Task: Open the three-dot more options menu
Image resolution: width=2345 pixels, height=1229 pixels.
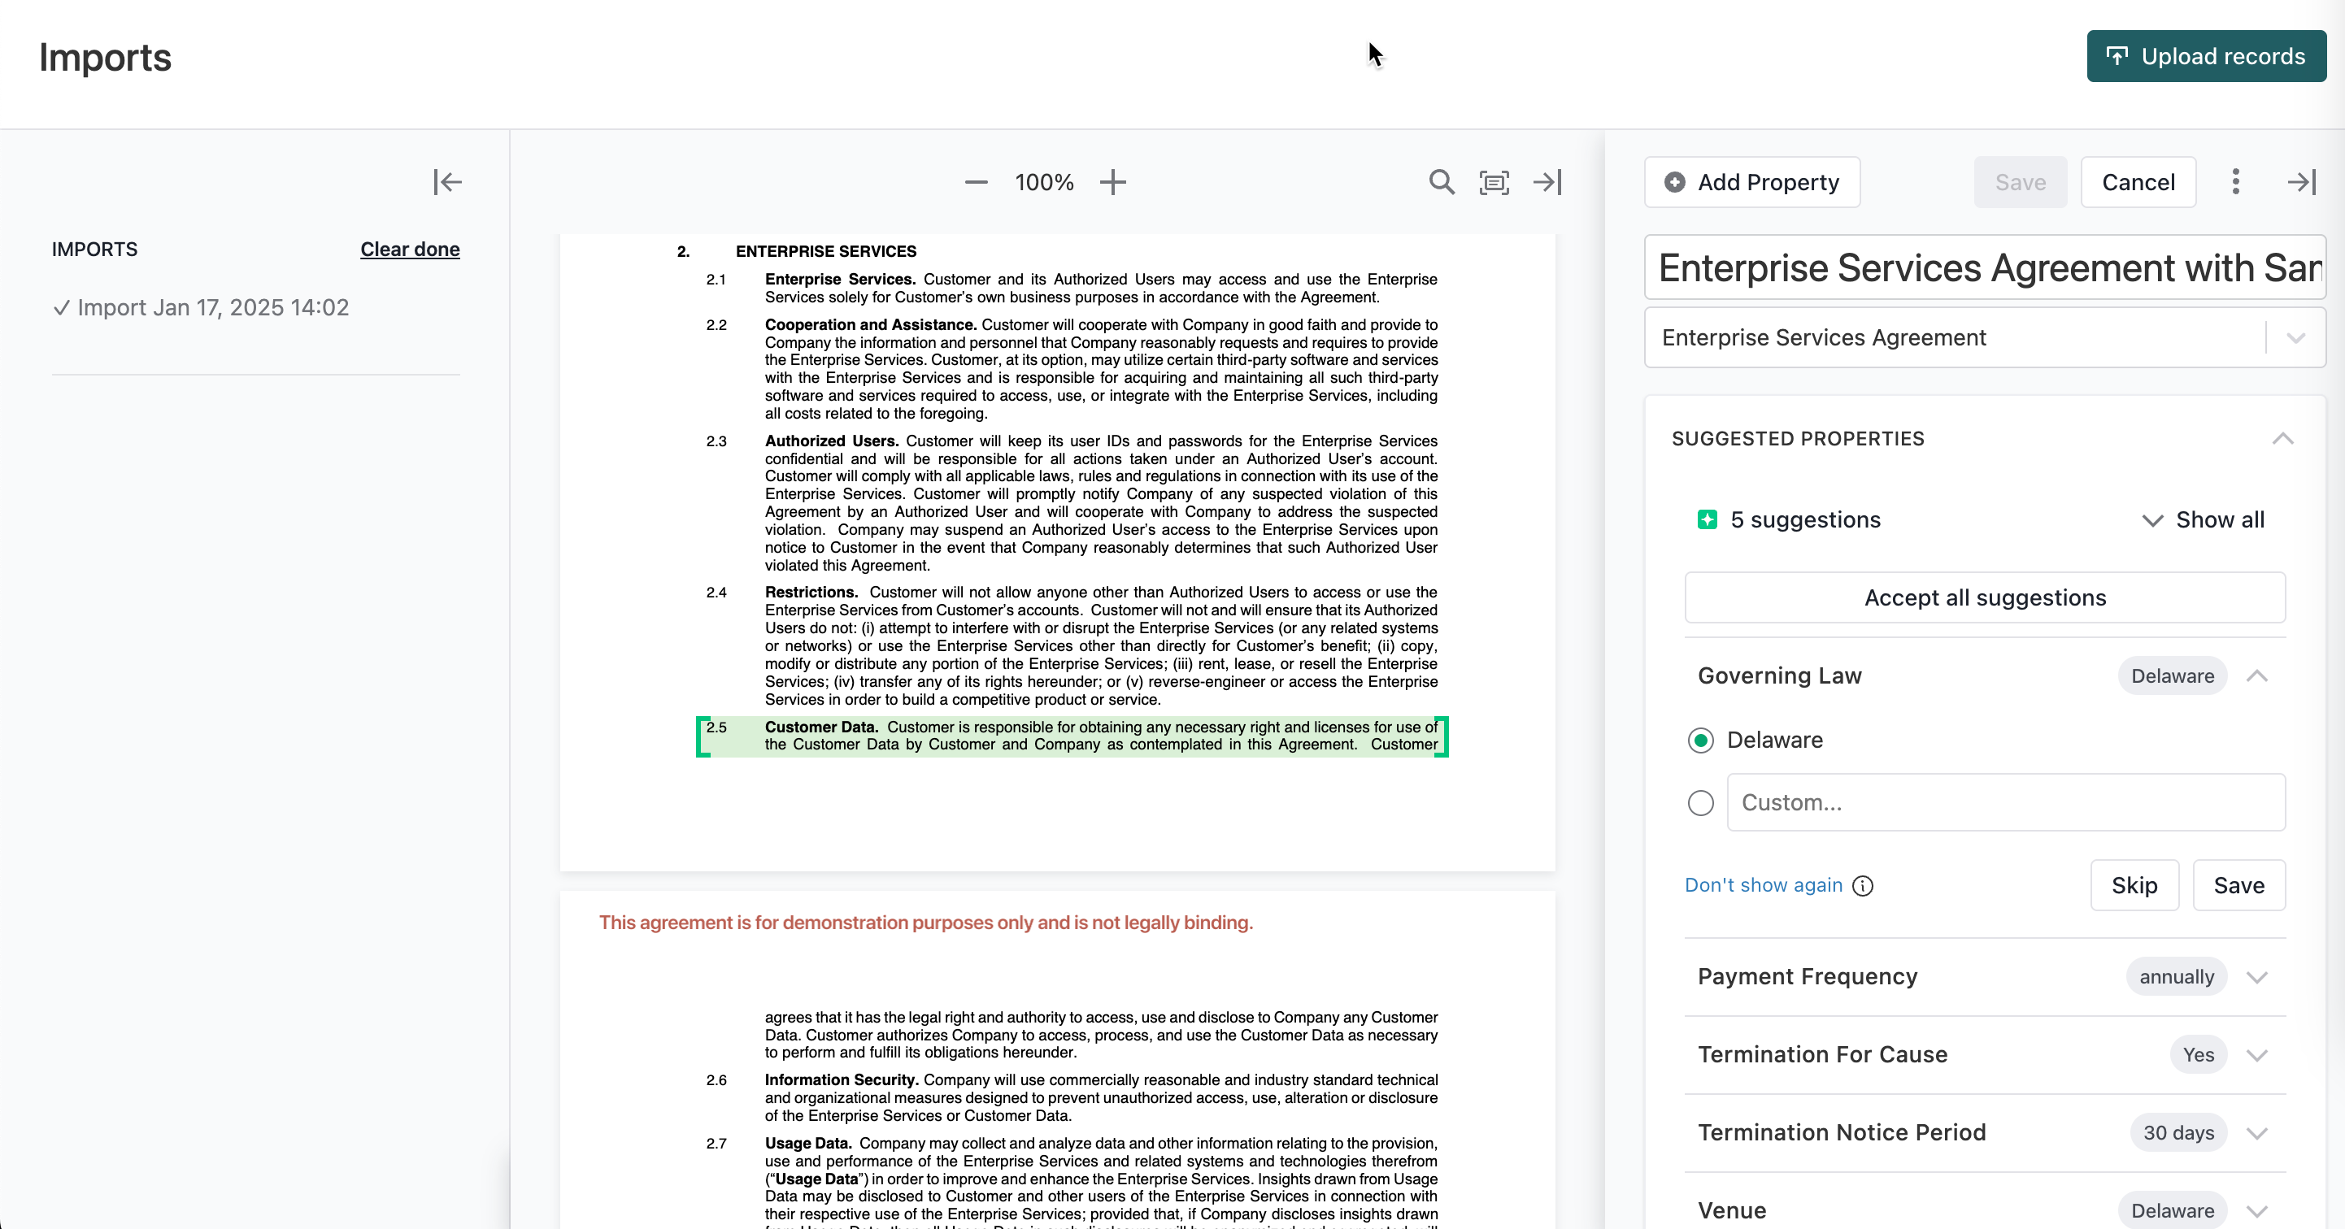Action: 2235,182
